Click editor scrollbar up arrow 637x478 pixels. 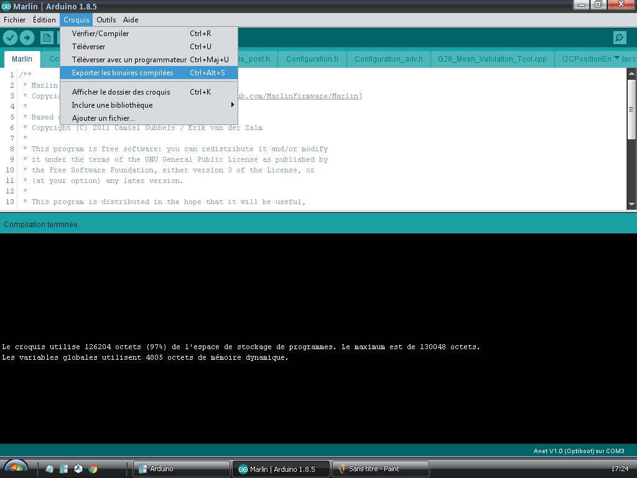(631, 73)
